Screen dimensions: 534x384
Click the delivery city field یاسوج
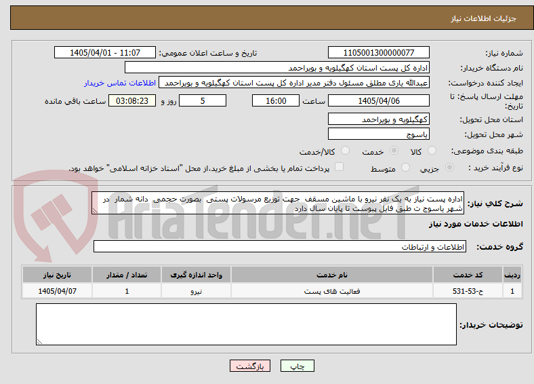(x=379, y=134)
